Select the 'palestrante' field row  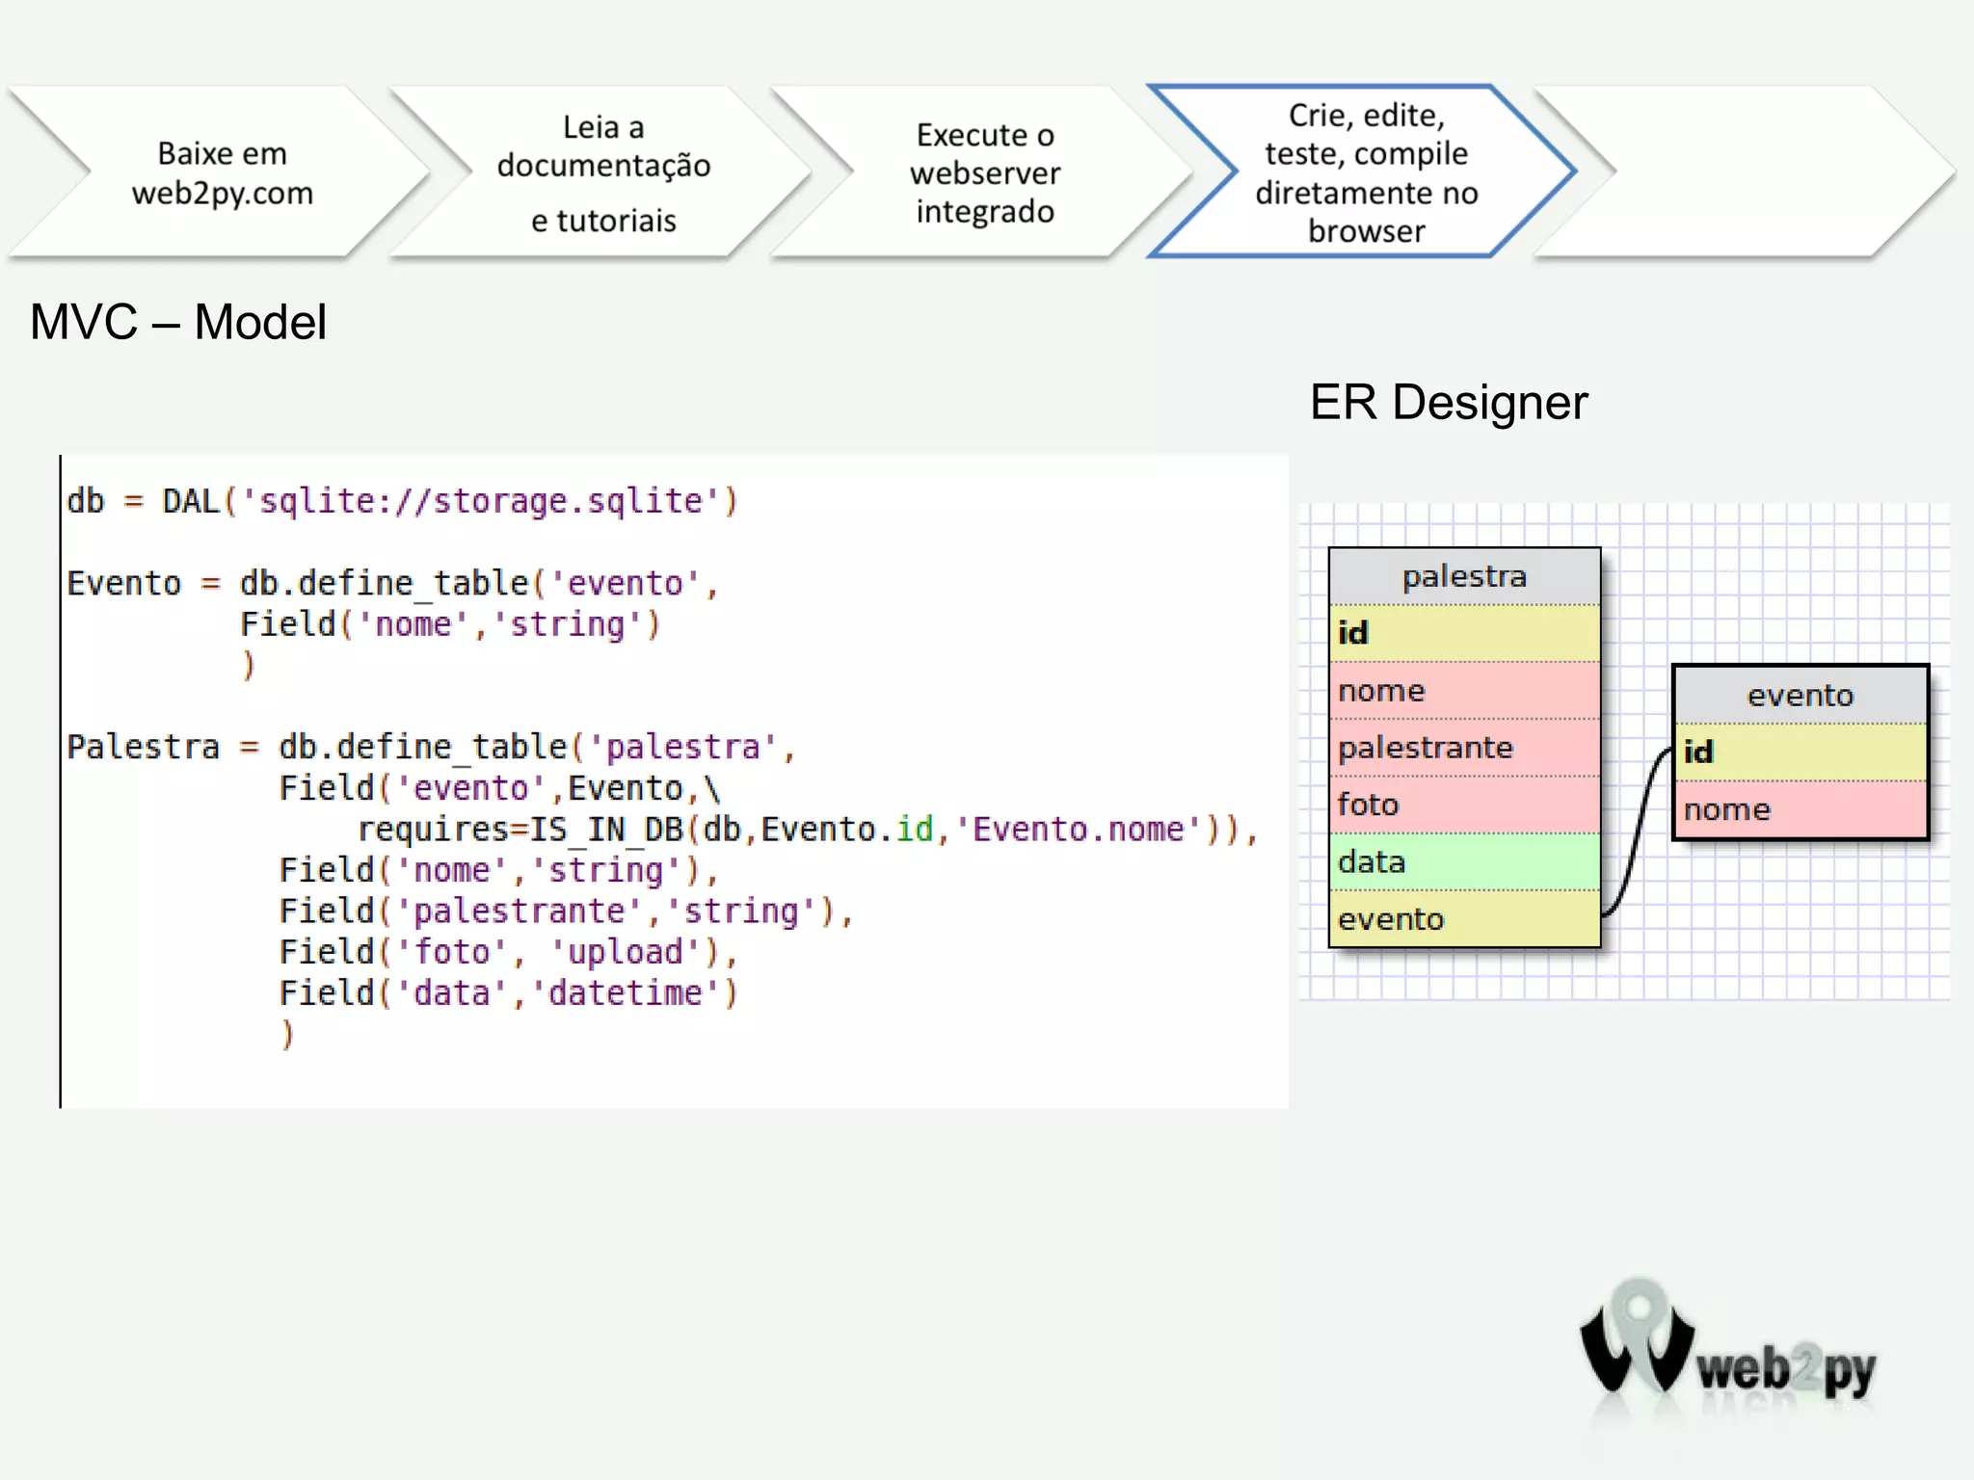point(1464,748)
